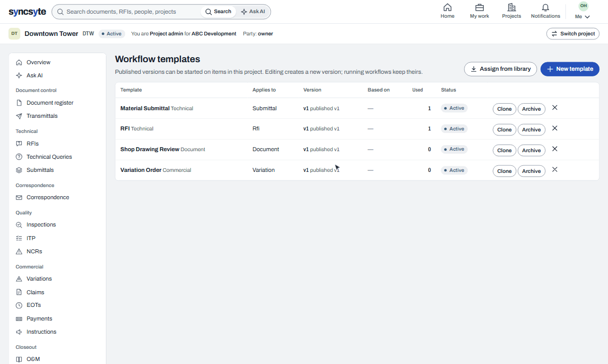Click the Downtown Tower project name
The width and height of the screenshot is (608, 364).
click(51, 34)
